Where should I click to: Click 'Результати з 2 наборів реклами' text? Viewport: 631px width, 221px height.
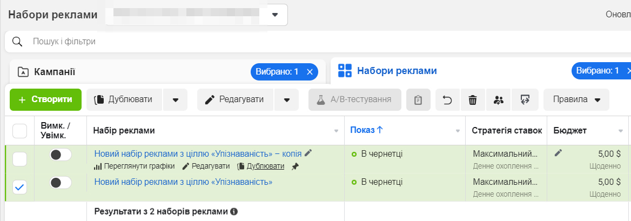[161, 211]
